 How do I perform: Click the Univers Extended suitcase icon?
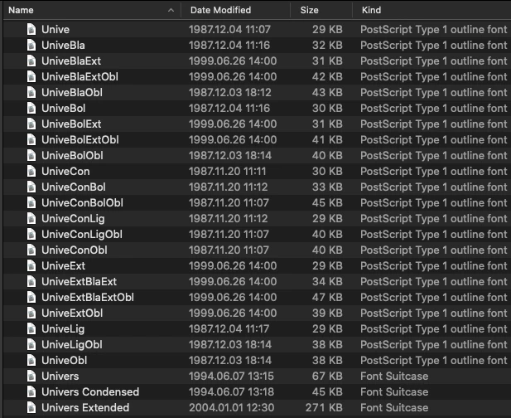pos(31,407)
